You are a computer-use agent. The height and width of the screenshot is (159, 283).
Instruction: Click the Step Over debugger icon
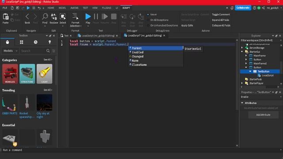(132, 17)
